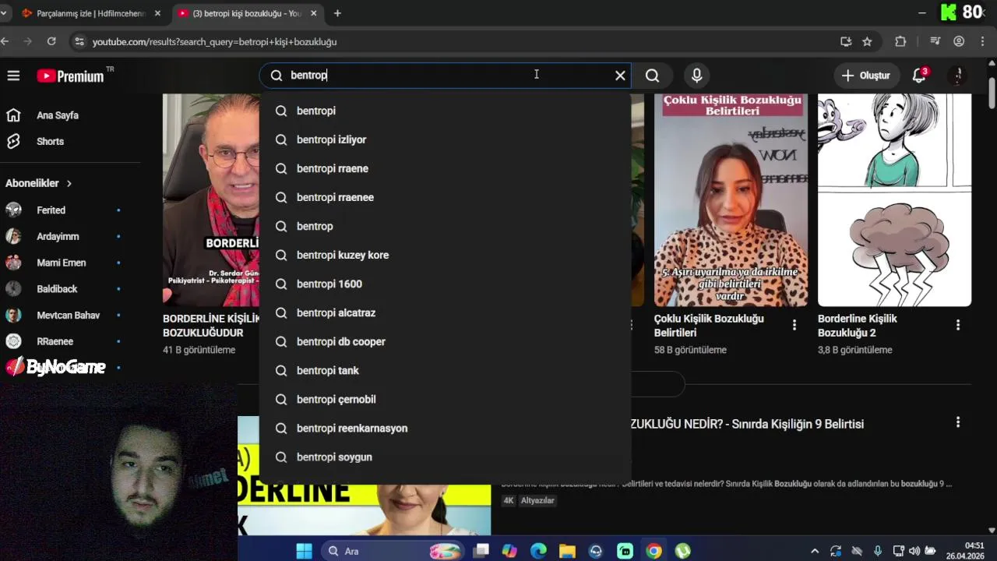Choose the "bentrop" suggestion row
Viewport: 997px width, 561px height.
point(445,226)
